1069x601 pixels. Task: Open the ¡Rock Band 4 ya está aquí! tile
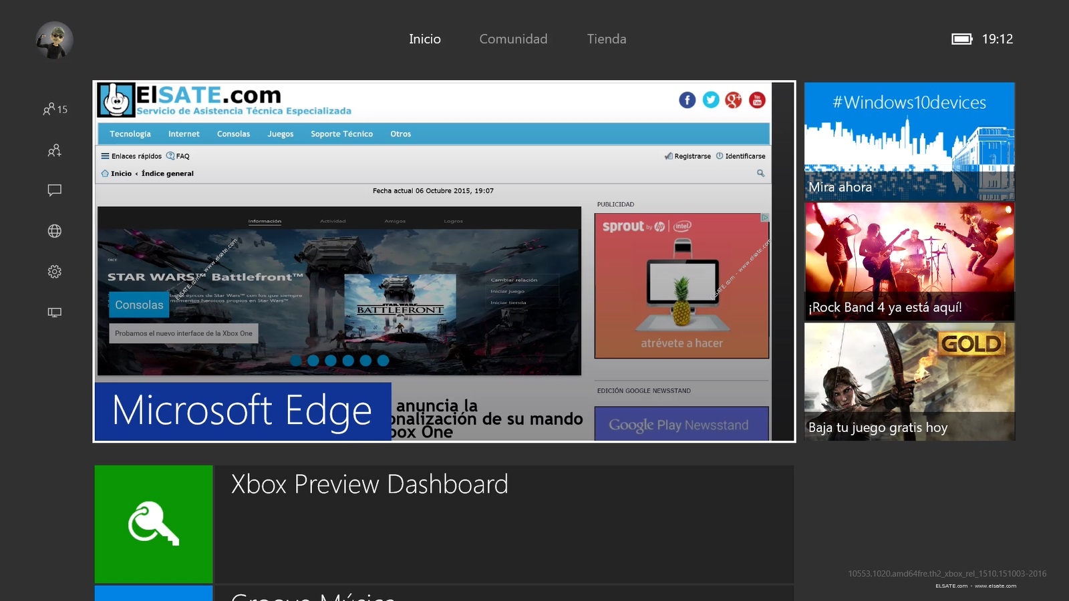click(909, 262)
